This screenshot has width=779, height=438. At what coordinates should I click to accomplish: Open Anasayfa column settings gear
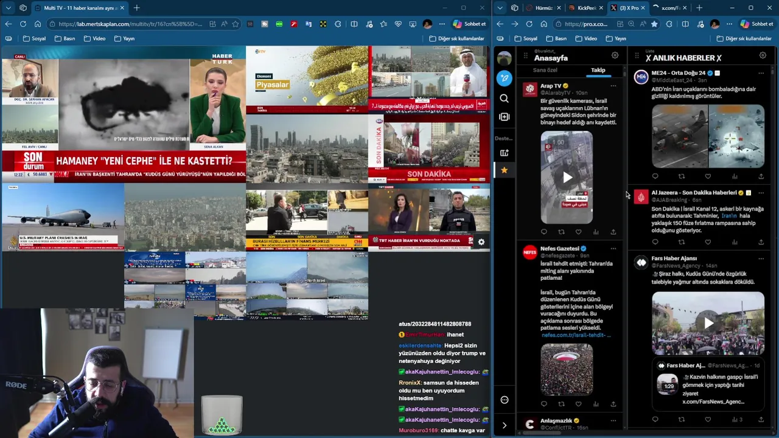pos(615,55)
